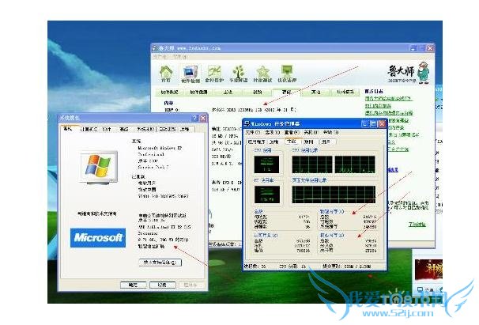Click the game thumbnail at the desktop's bottom right
Screen dimensions: 479x325
(428, 270)
